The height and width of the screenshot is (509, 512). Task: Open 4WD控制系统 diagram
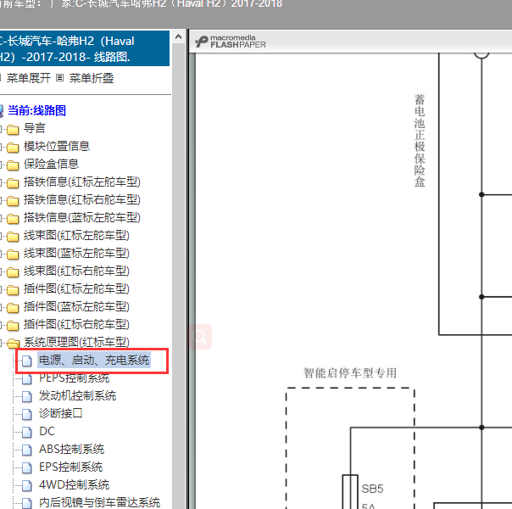point(74,484)
